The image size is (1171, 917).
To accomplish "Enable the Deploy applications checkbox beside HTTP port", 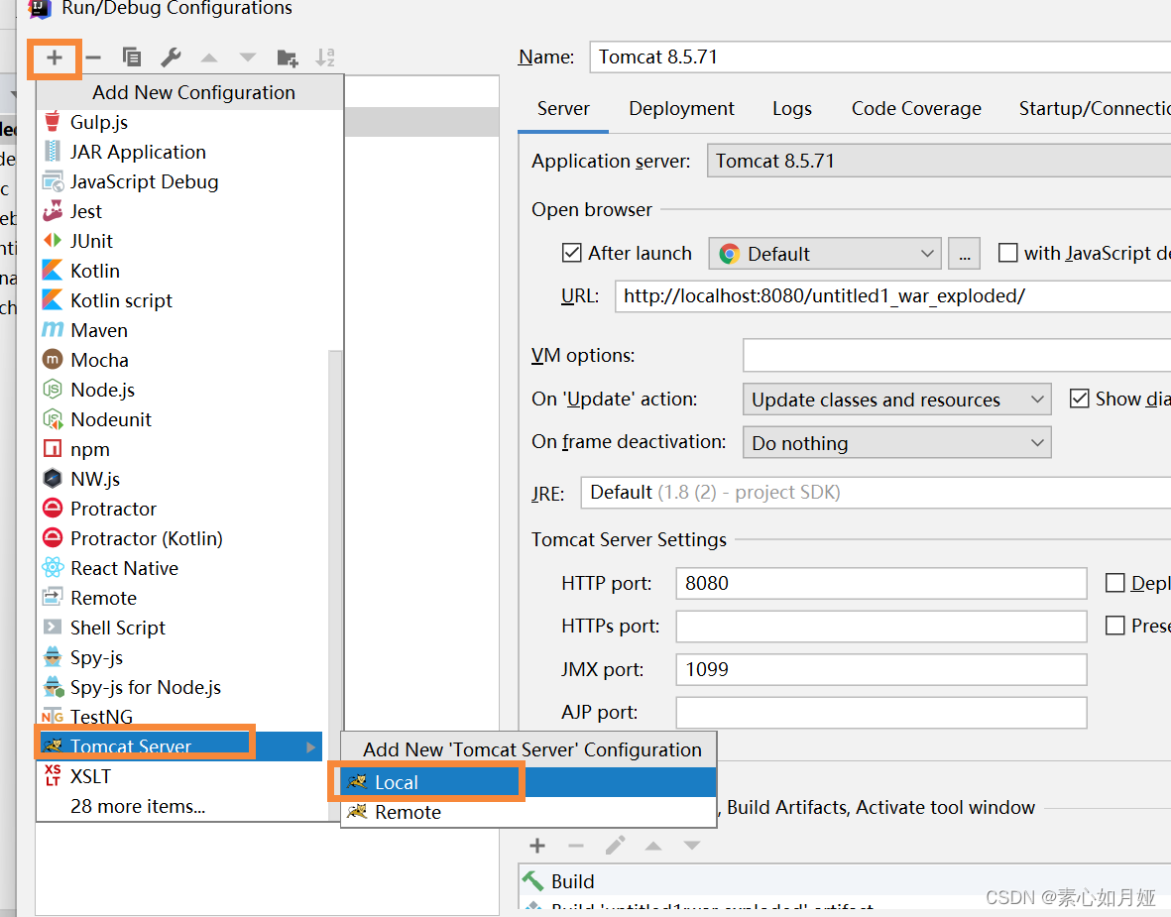I will tap(1115, 583).
